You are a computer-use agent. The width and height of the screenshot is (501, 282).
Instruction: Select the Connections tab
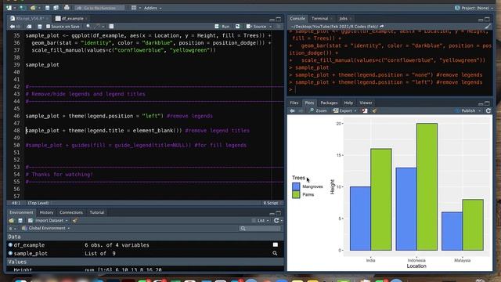71,212
